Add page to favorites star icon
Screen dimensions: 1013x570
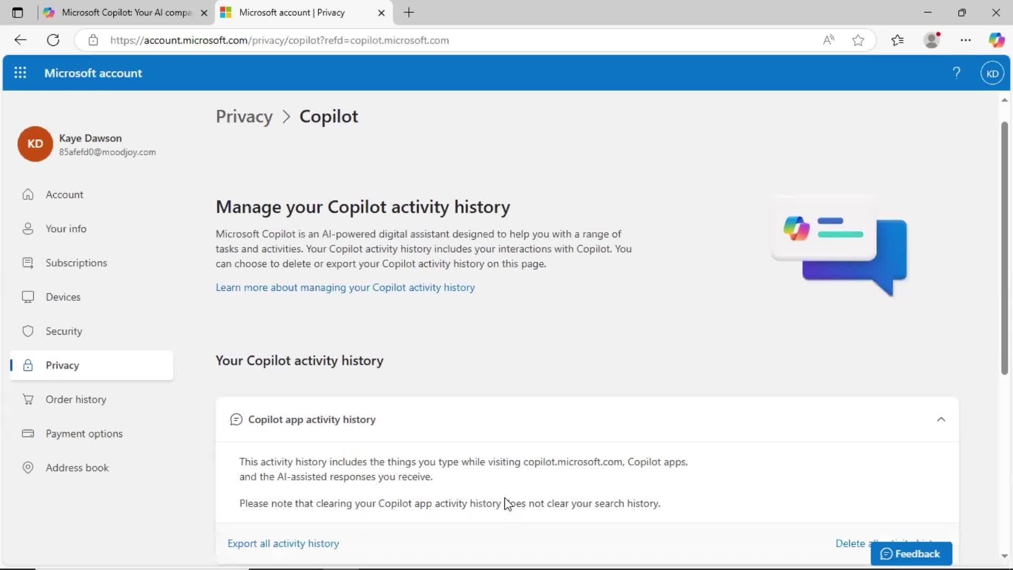[858, 40]
